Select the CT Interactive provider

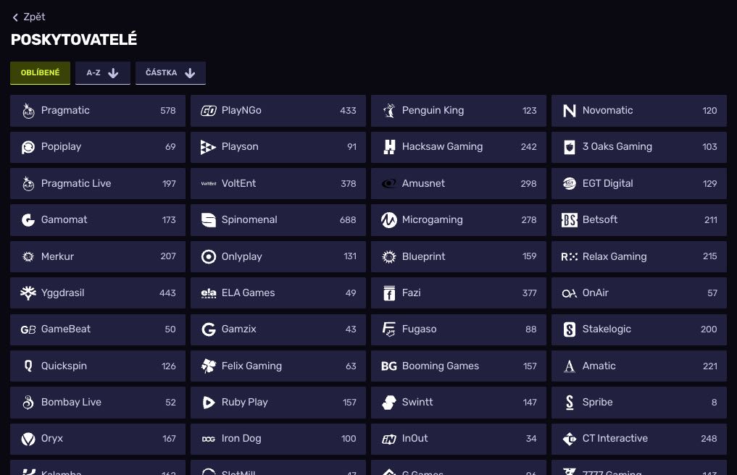(638, 439)
